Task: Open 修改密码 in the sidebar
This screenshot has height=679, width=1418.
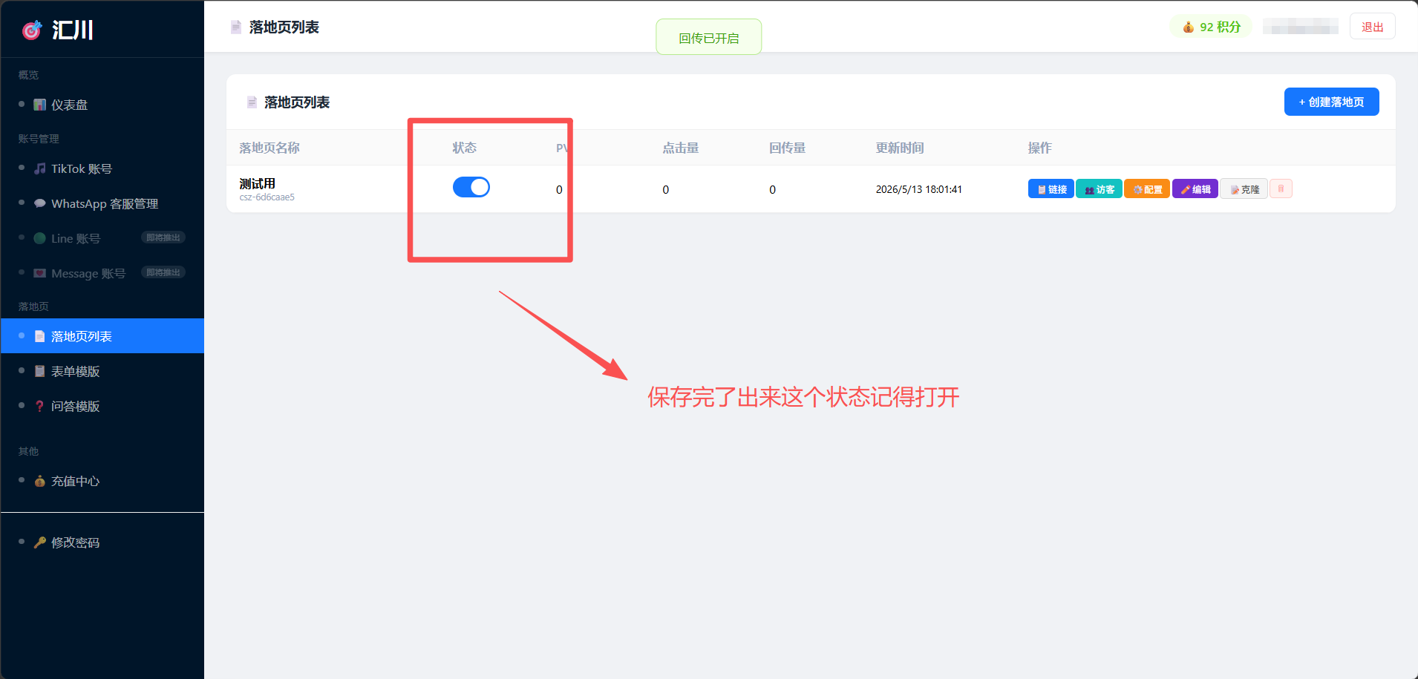Action: point(102,542)
